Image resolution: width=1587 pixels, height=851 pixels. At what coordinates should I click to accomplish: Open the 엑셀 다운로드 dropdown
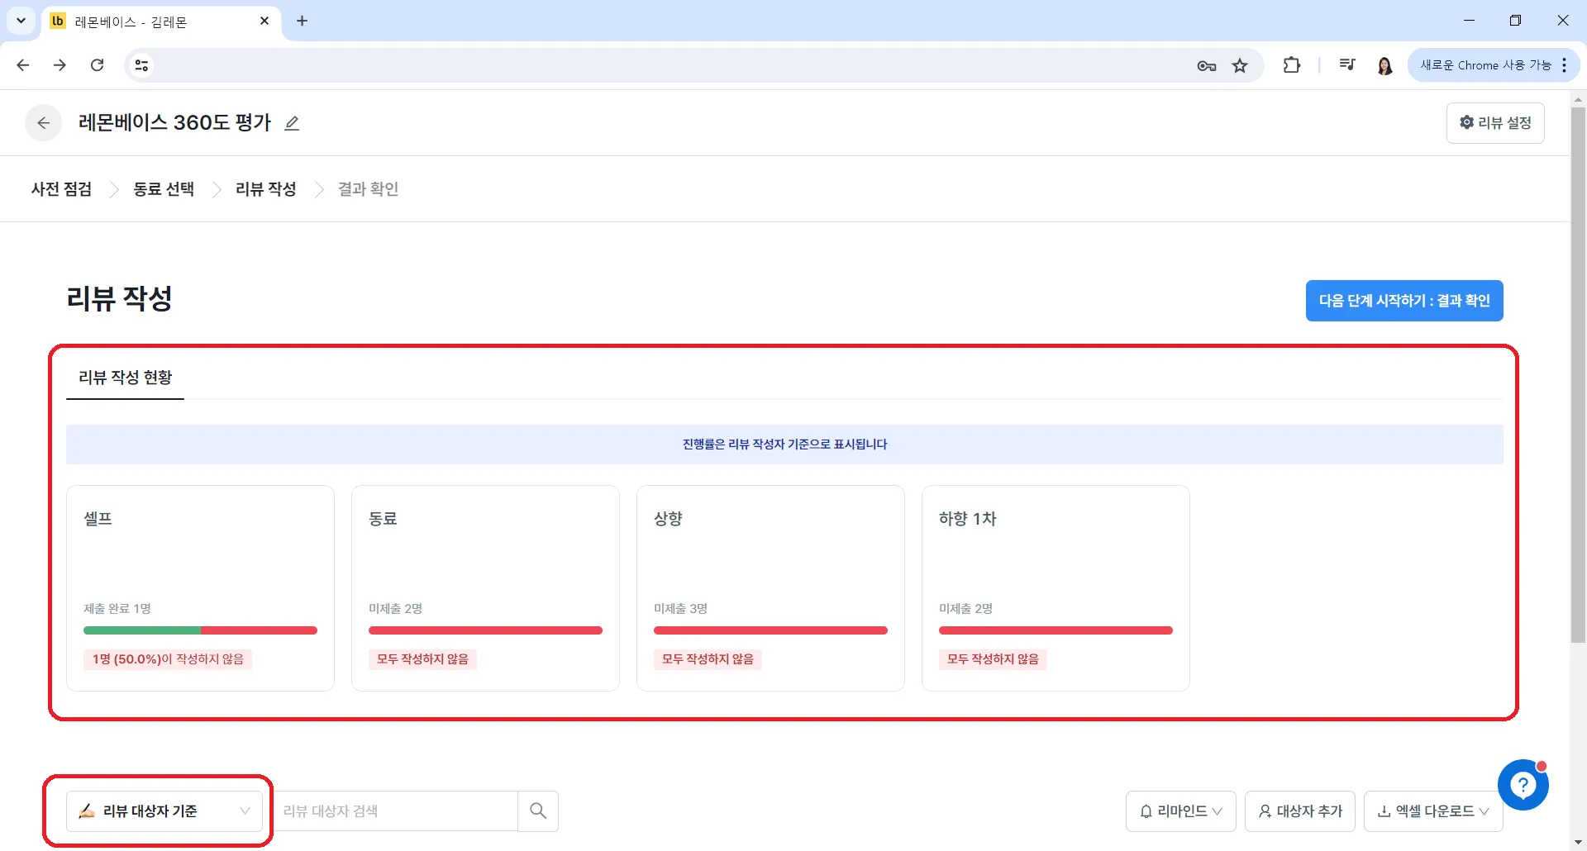[x=1432, y=811]
